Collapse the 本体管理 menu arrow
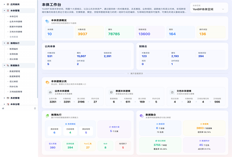The image size is (232, 157). [4, 11]
